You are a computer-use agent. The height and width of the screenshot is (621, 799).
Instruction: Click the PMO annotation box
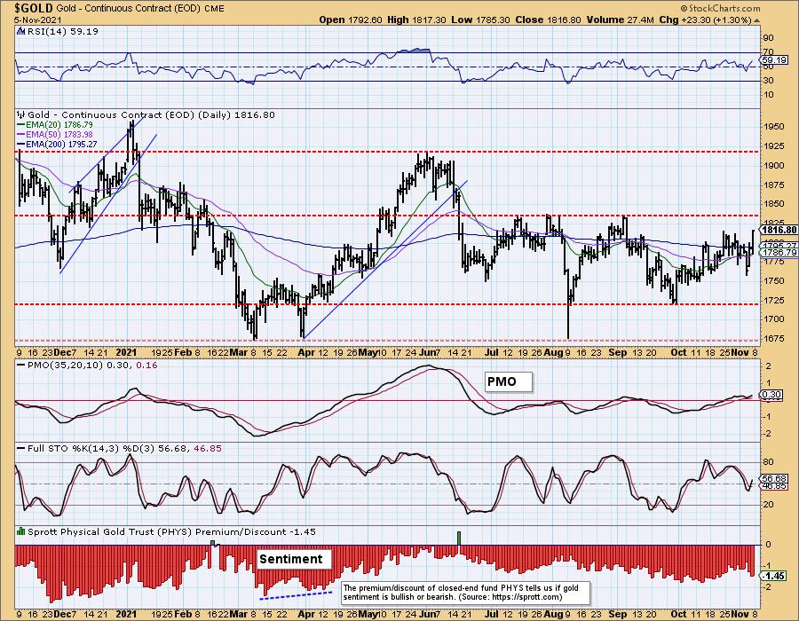[x=508, y=381]
